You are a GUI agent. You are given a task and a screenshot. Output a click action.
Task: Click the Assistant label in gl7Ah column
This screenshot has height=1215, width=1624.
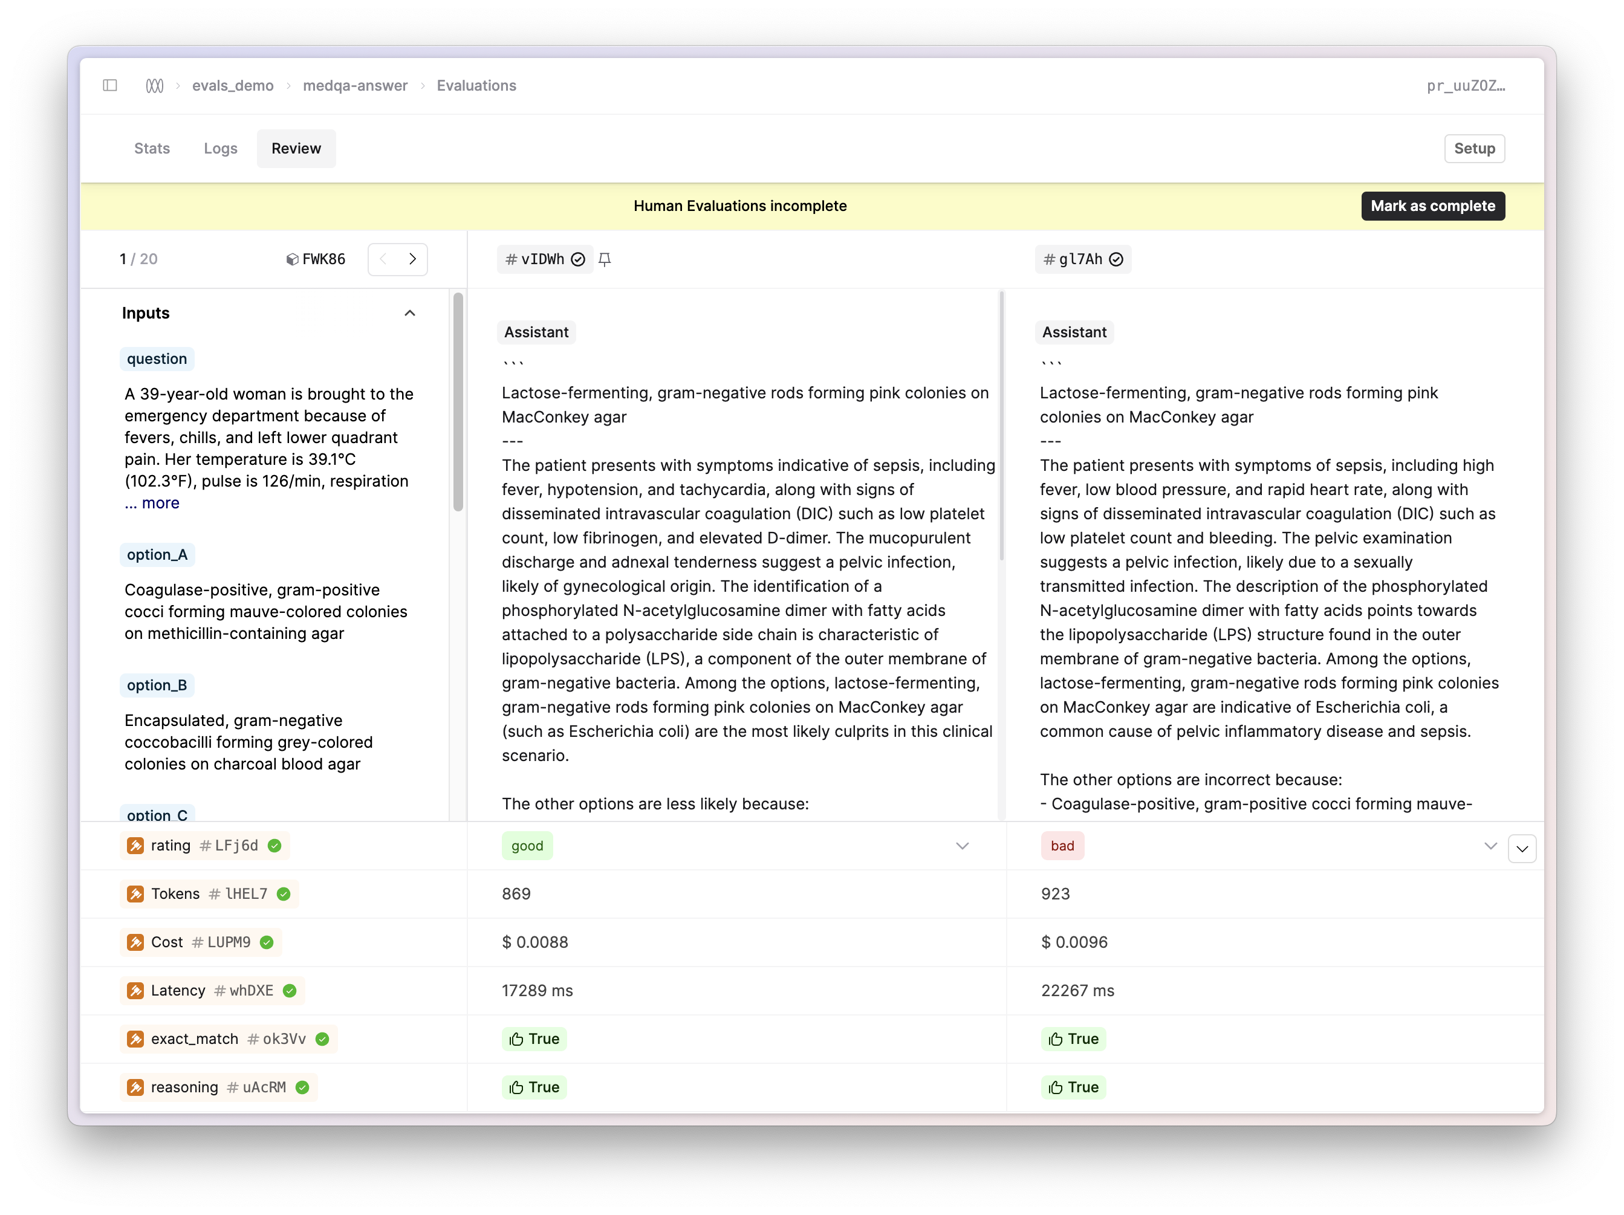pos(1074,332)
